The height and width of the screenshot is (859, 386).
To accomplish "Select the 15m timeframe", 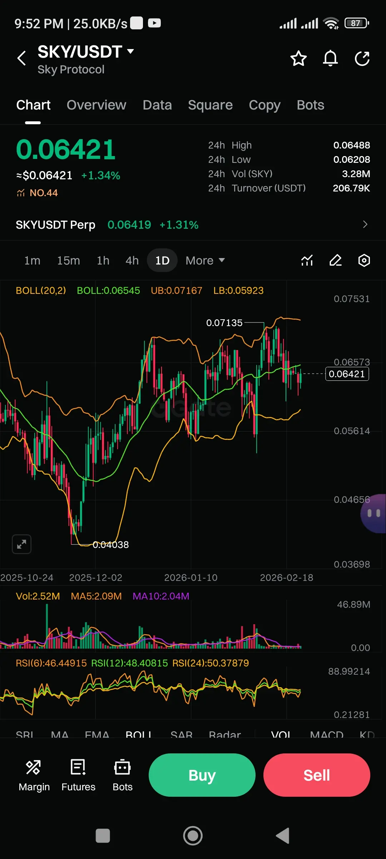I will [69, 261].
